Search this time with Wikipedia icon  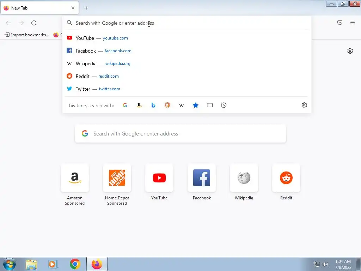(x=182, y=105)
